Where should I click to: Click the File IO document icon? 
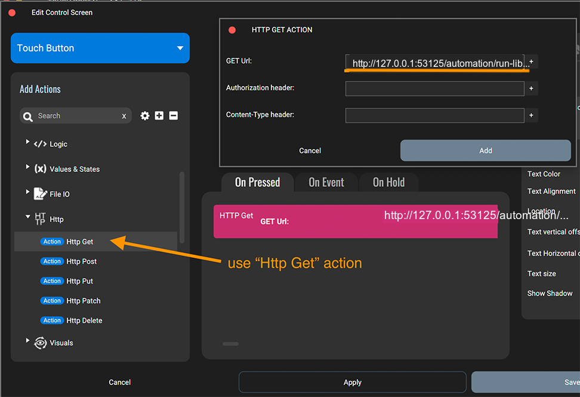[41, 193]
